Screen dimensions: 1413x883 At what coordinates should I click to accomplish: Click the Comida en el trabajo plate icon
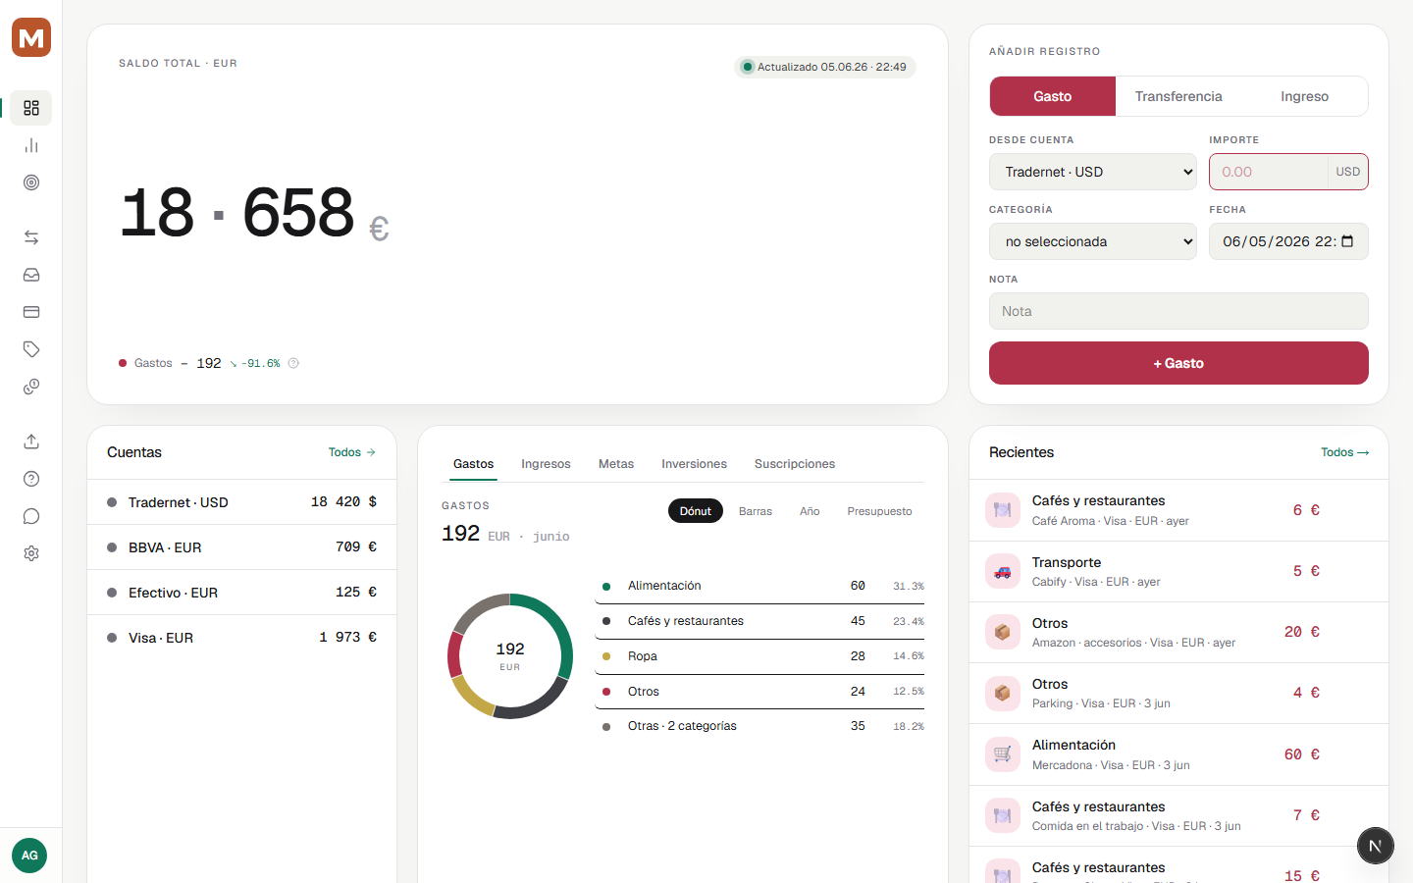1003,815
